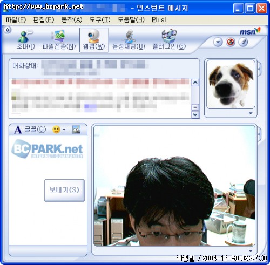Hide the contact display picture panel arrow
The height and width of the screenshot is (265, 270).
(x=259, y=69)
